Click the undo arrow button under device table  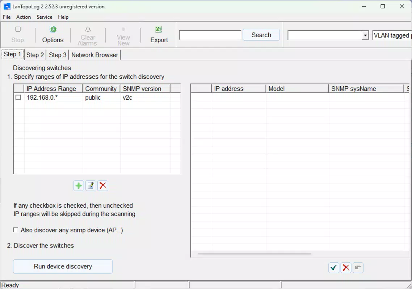pos(358,267)
